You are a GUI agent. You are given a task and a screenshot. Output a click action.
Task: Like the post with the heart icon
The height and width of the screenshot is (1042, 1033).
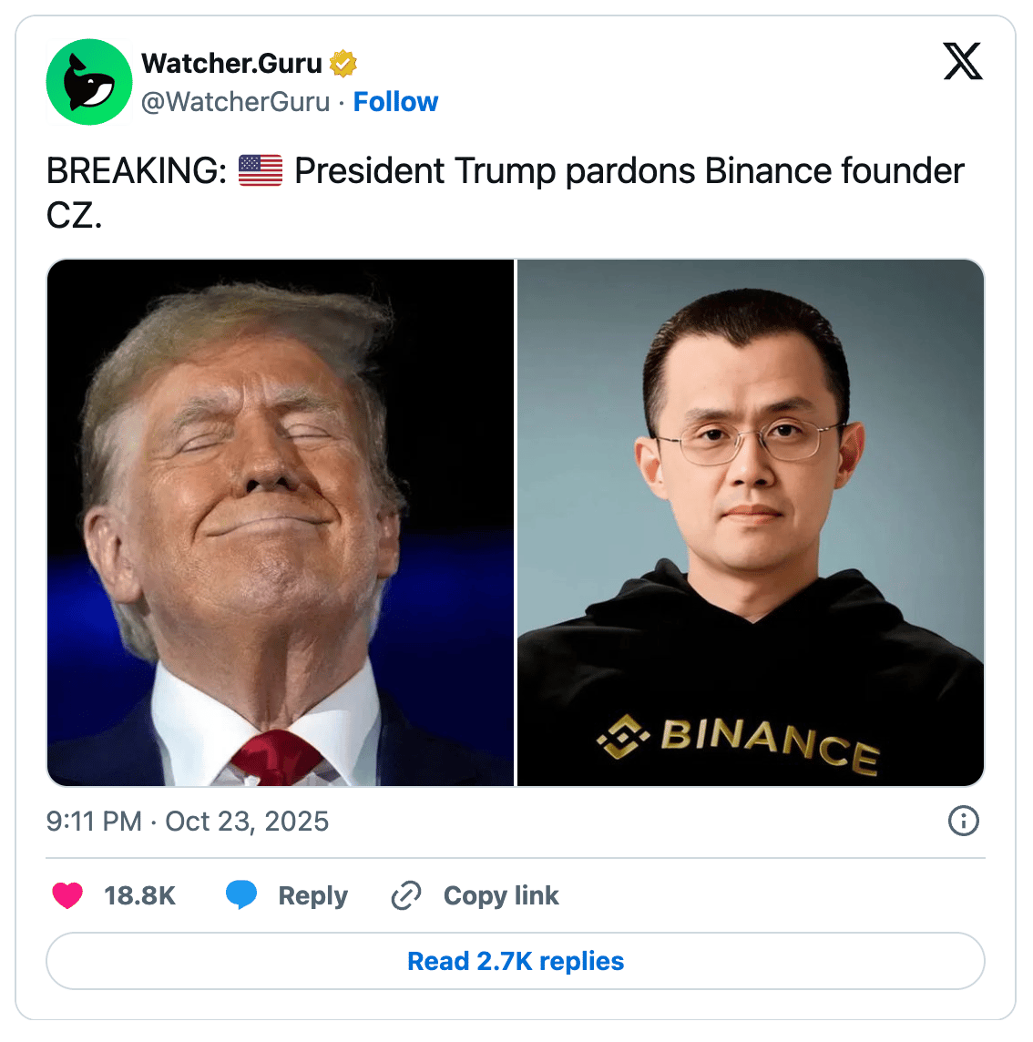tap(67, 895)
